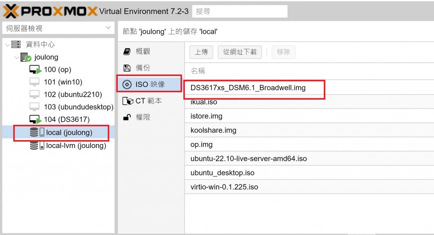This screenshot has width=434, height=235.
Task: Select VM 104 (DS3617)
Action: [67, 120]
